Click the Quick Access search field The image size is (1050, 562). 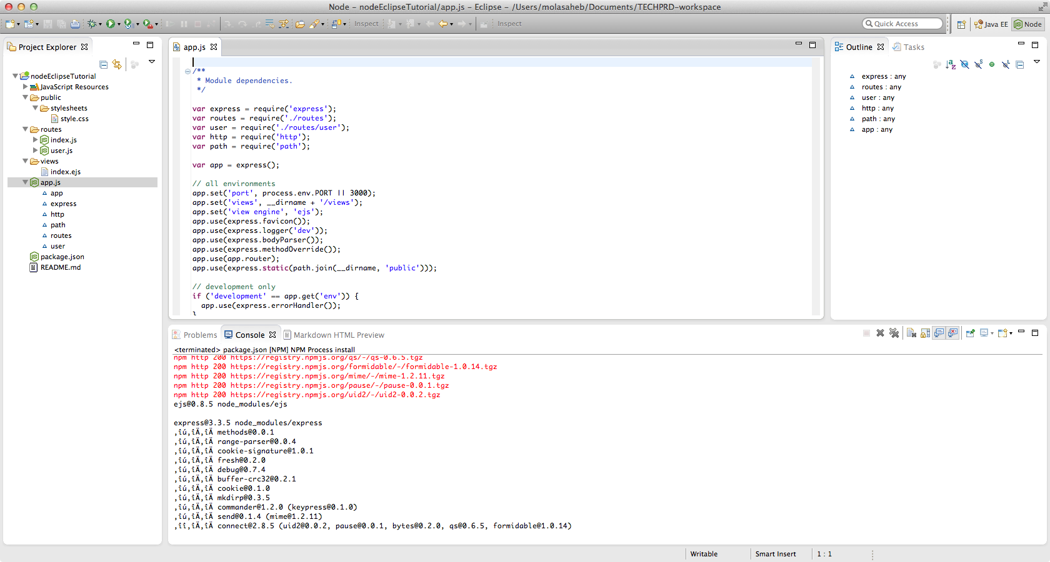902,24
